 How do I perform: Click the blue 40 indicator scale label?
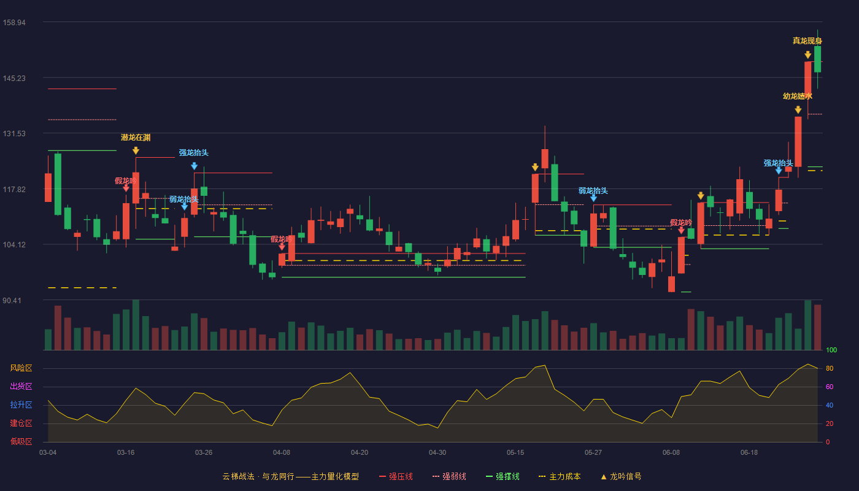click(830, 405)
